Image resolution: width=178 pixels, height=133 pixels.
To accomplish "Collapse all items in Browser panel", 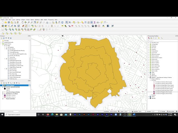I will 8,38.
